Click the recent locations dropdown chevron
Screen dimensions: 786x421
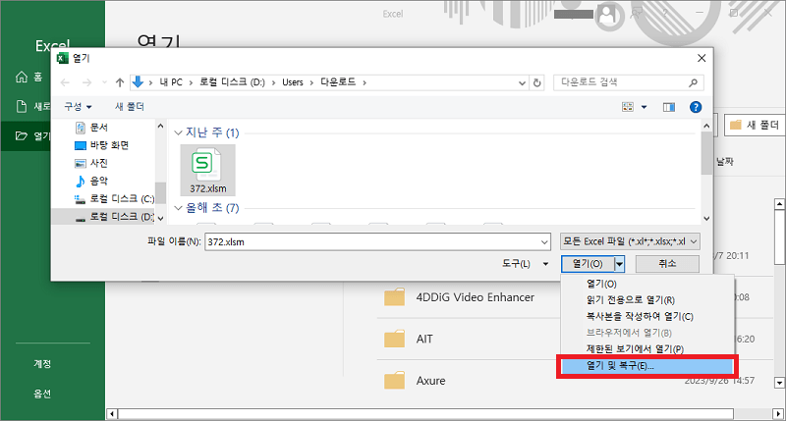click(x=104, y=82)
